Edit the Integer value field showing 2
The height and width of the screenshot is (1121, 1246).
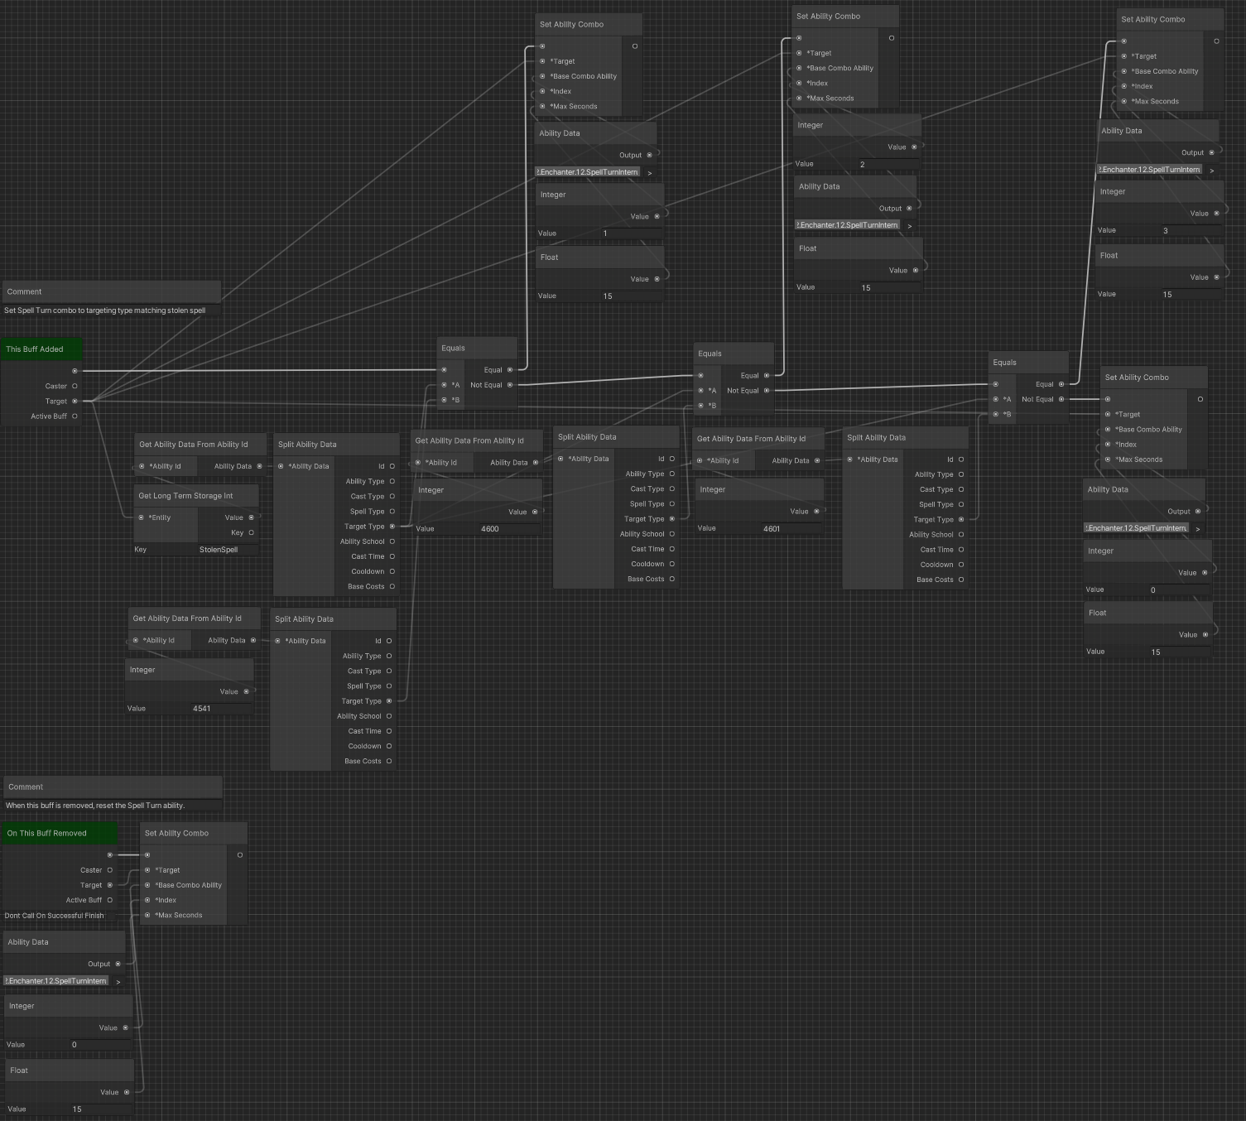coord(862,164)
